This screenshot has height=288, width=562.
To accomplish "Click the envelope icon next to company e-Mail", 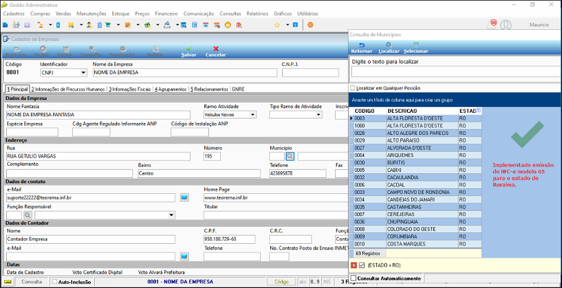I will (184, 197).
